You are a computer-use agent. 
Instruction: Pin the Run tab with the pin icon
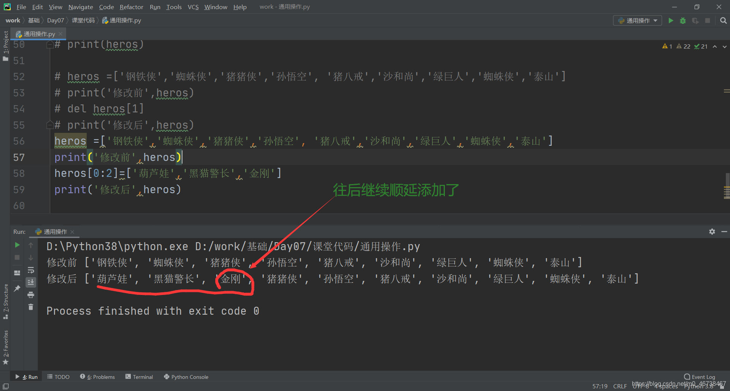[17, 289]
